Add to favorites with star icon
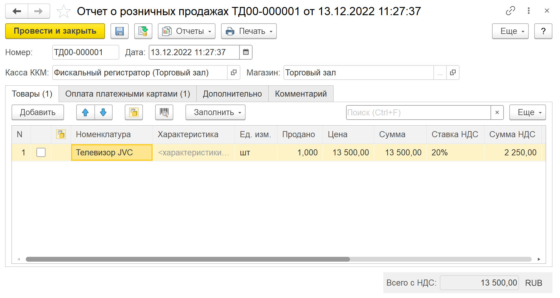Image resolution: width=560 pixels, height=298 pixels. pos(63,12)
